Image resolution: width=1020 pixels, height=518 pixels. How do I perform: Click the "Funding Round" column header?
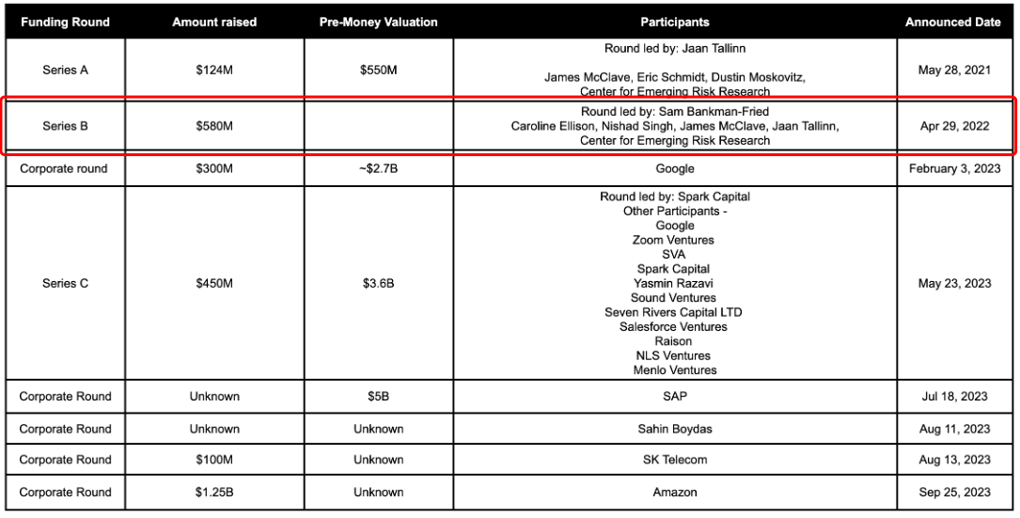pyautogui.click(x=65, y=23)
